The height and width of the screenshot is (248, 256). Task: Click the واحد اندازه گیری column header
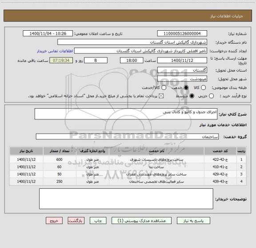[92, 151]
